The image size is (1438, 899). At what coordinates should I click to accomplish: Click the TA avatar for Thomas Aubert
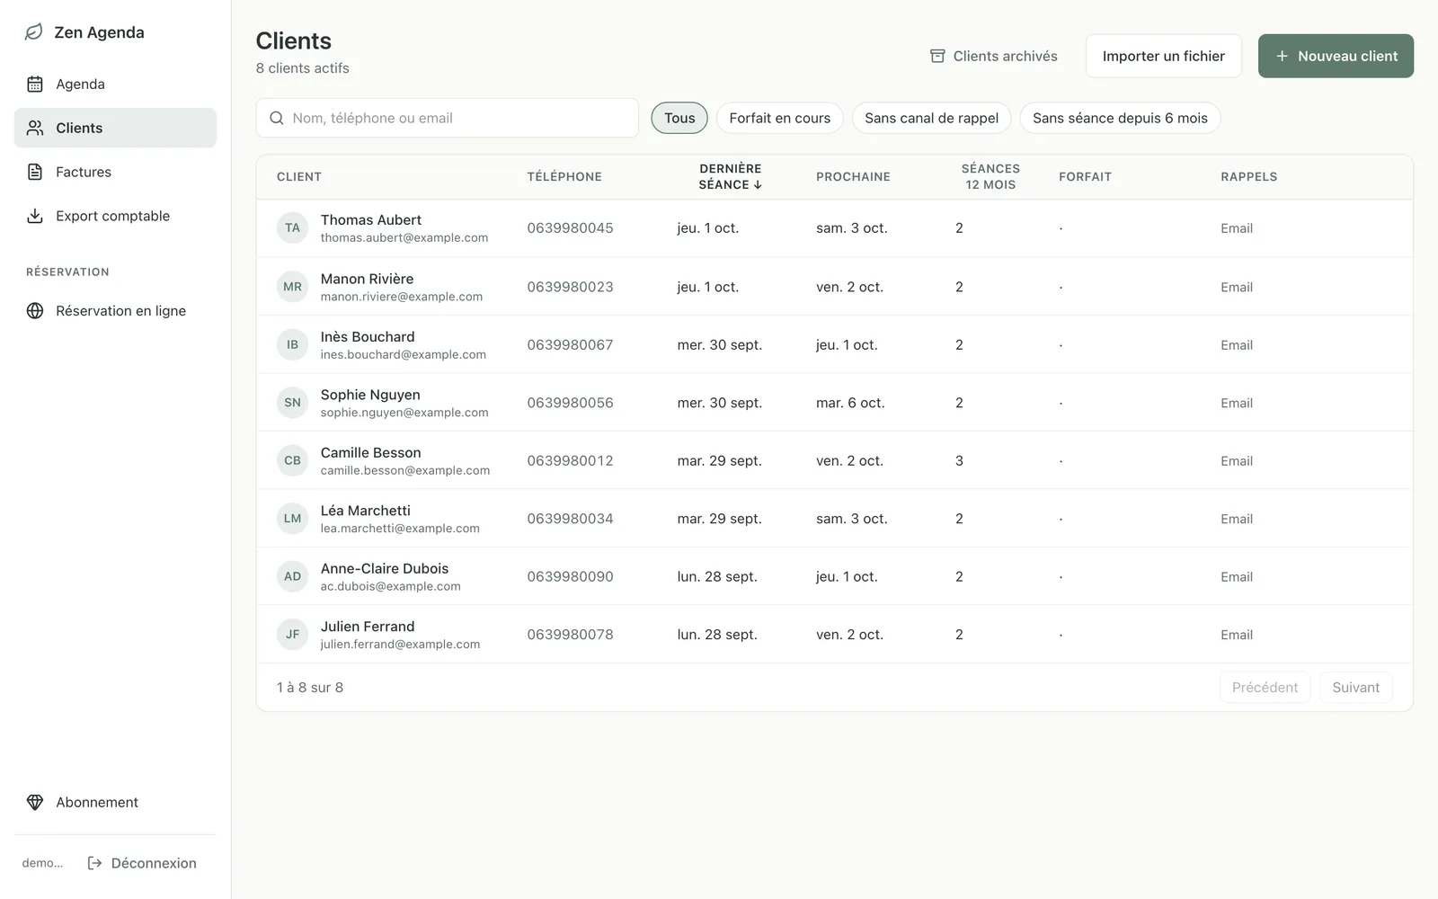(x=292, y=228)
